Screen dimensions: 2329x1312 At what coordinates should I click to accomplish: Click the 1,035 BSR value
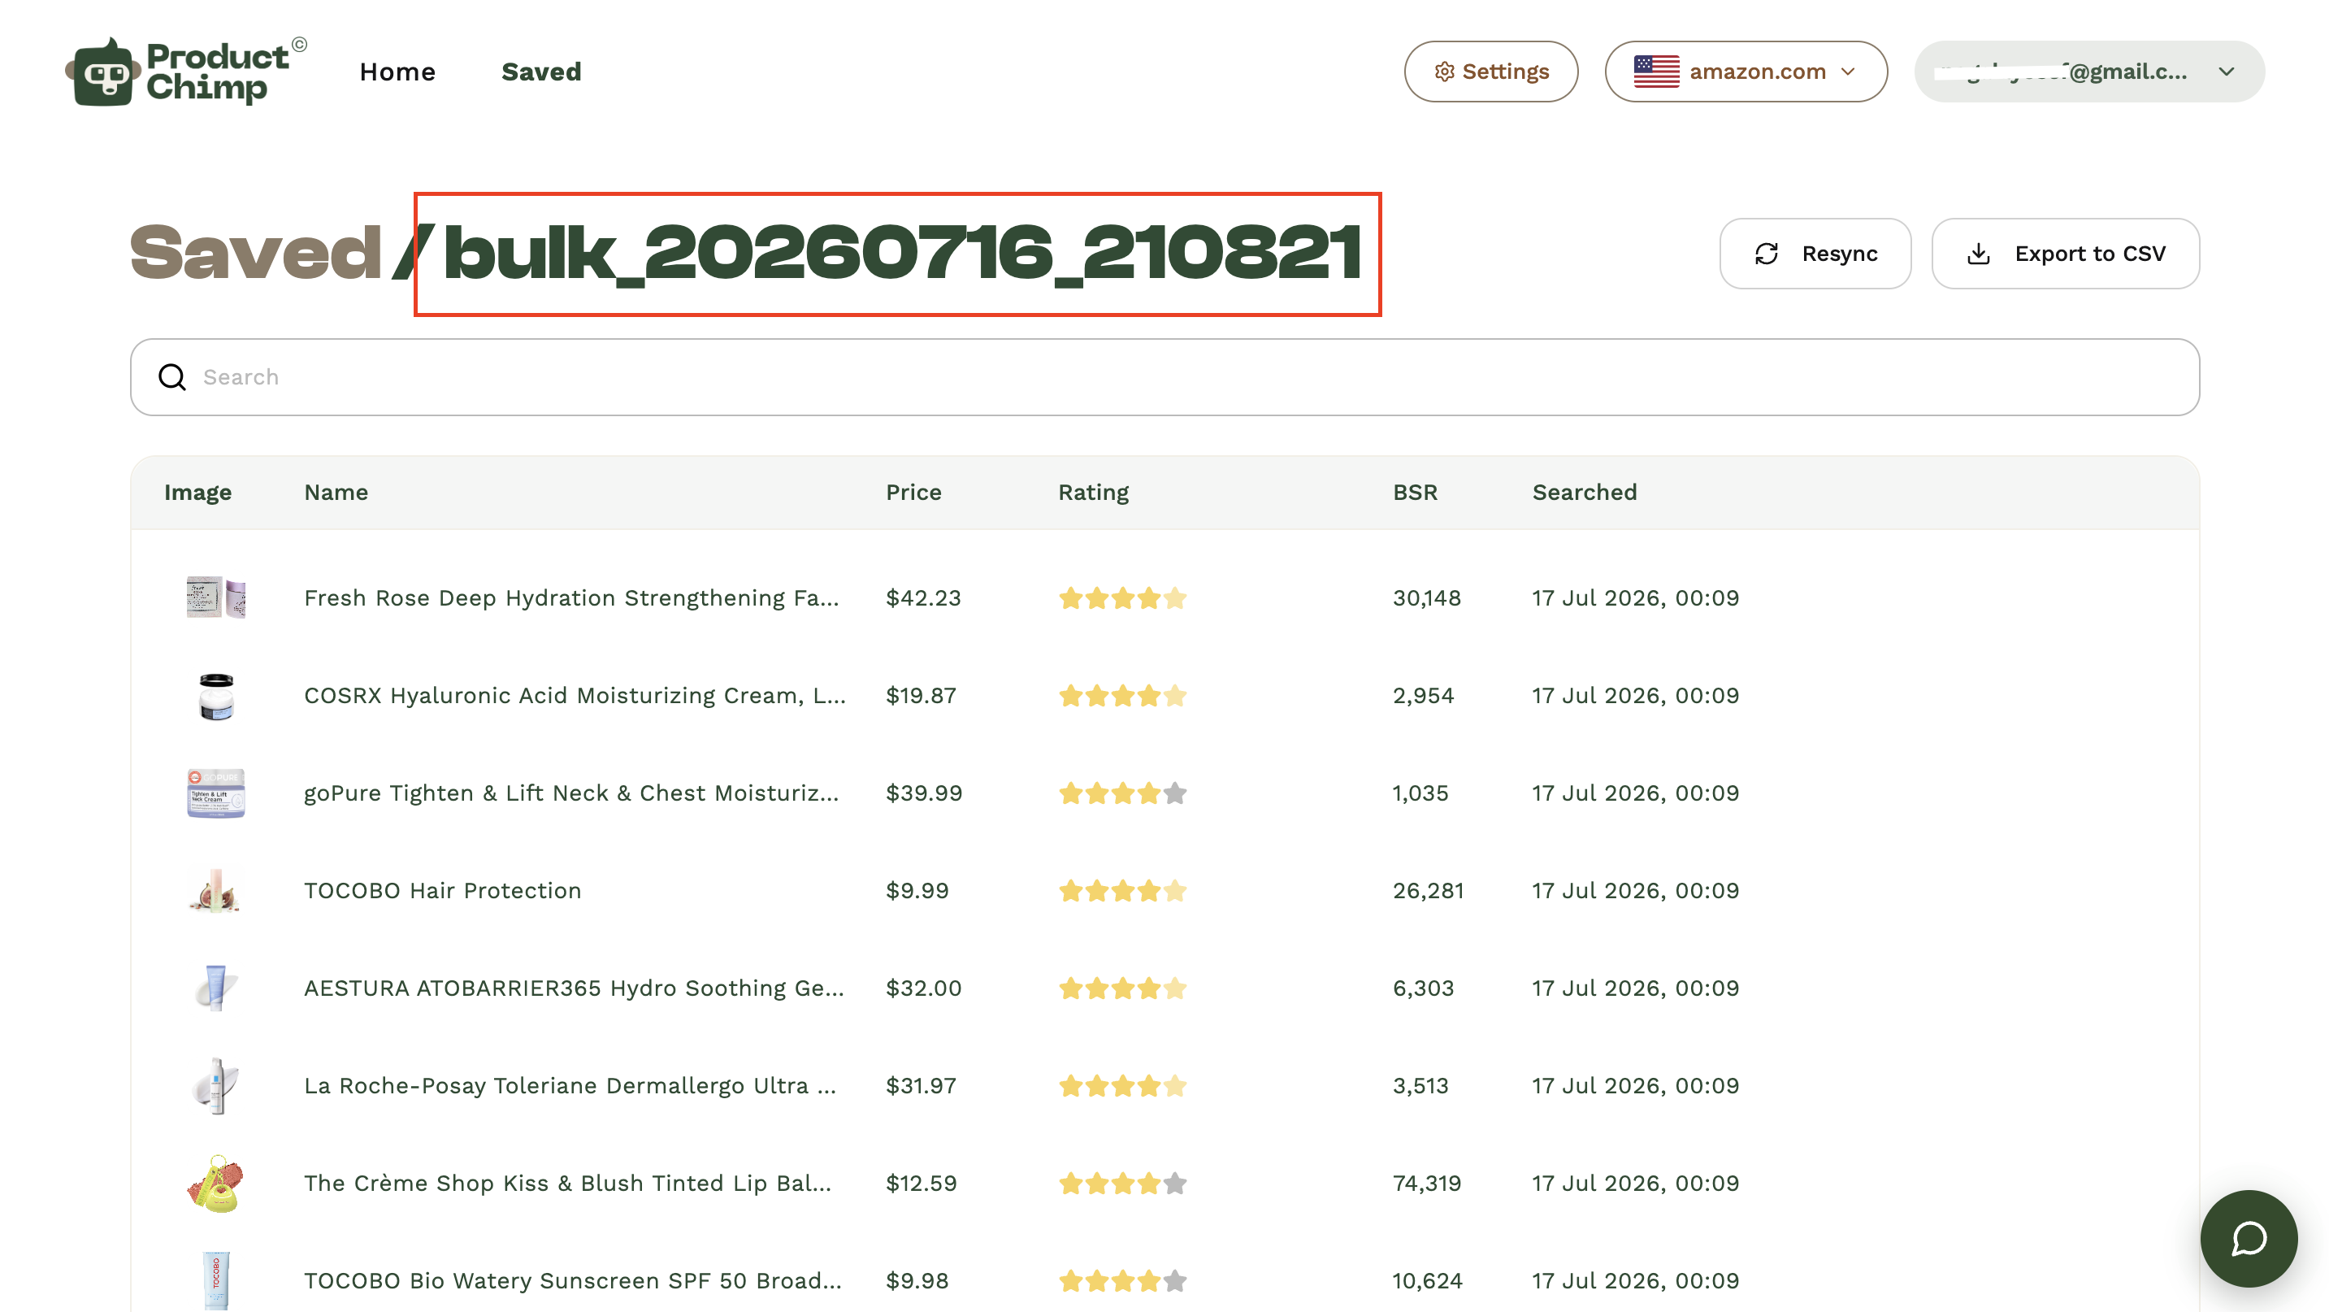[1420, 793]
